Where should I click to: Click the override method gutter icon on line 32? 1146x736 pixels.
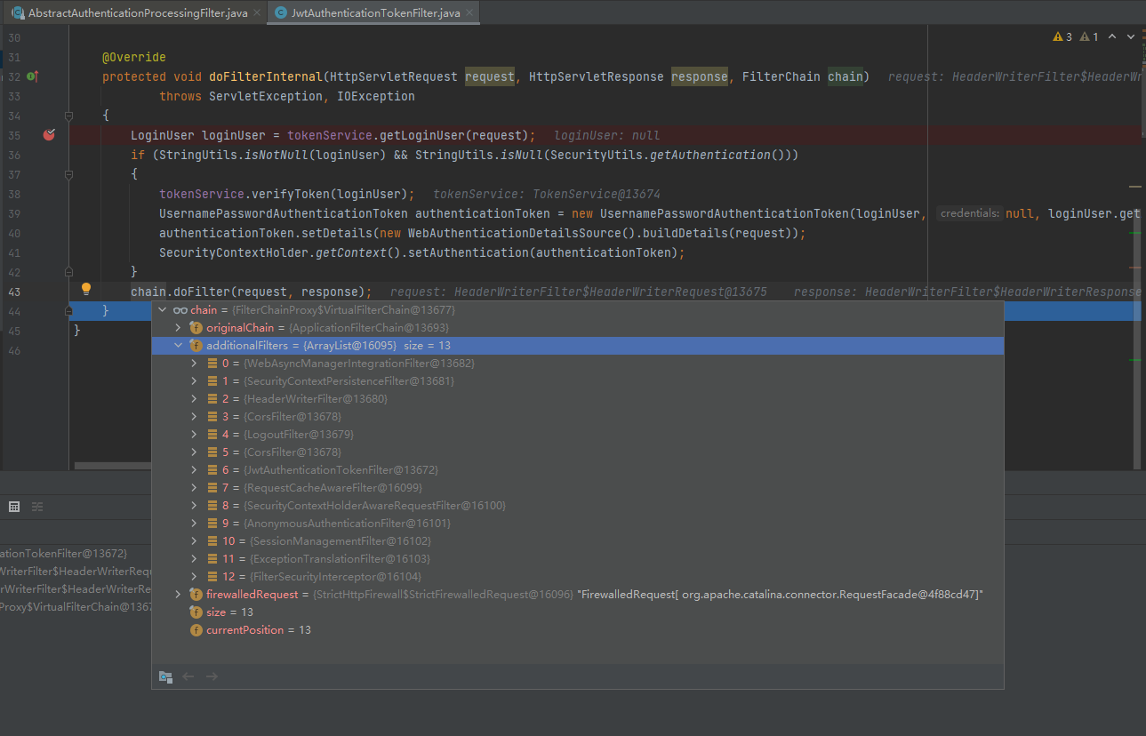tap(33, 76)
